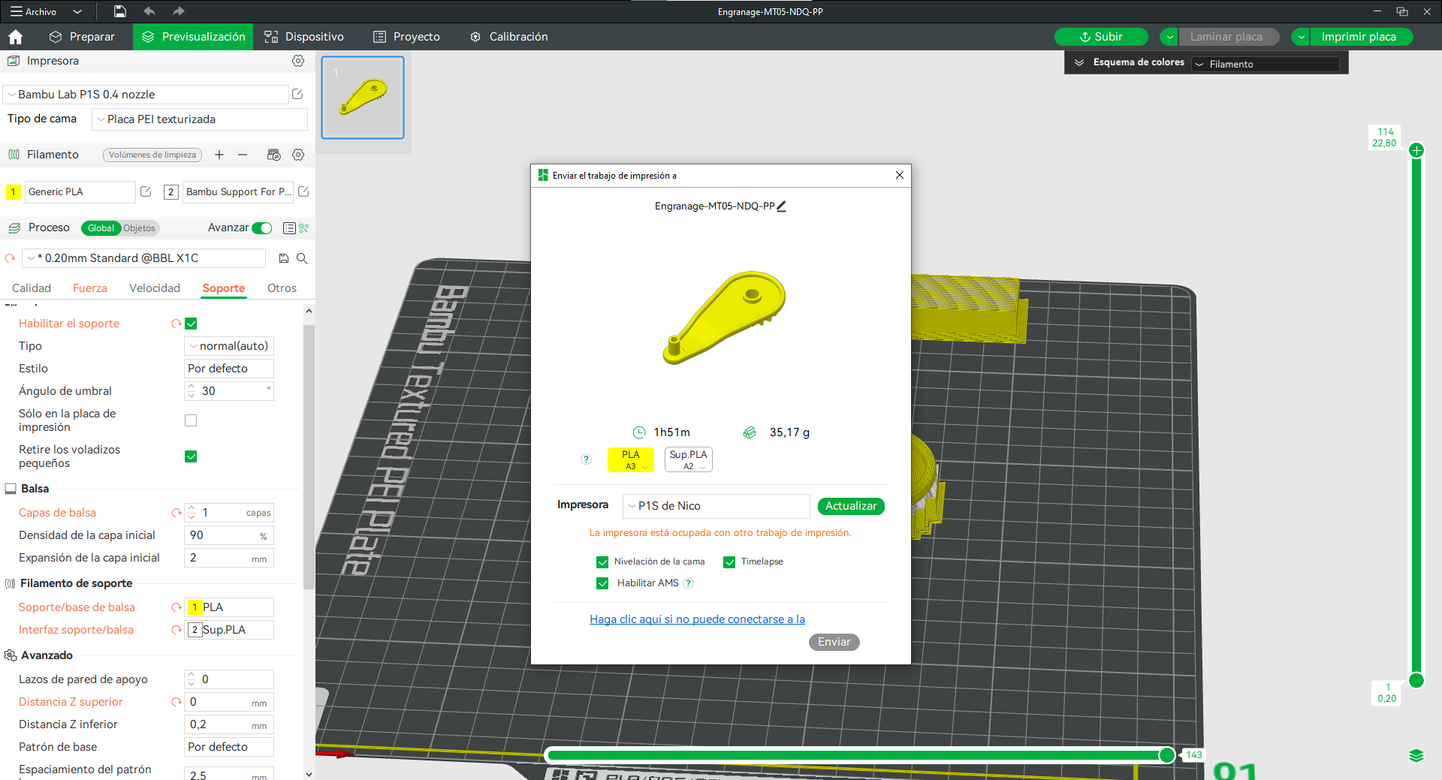
Task: Click help icon beside PLA filament mapping
Action: coord(586,459)
